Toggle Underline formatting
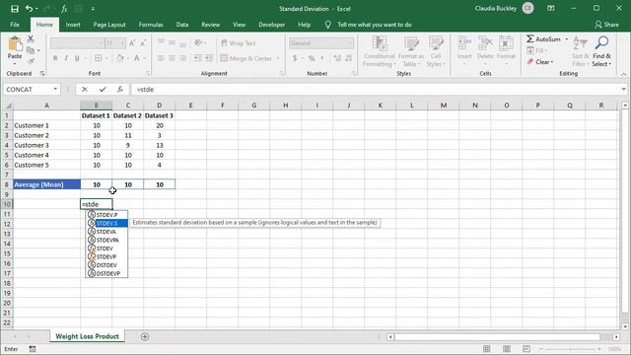The width and height of the screenshot is (631, 355). [x=77, y=58]
